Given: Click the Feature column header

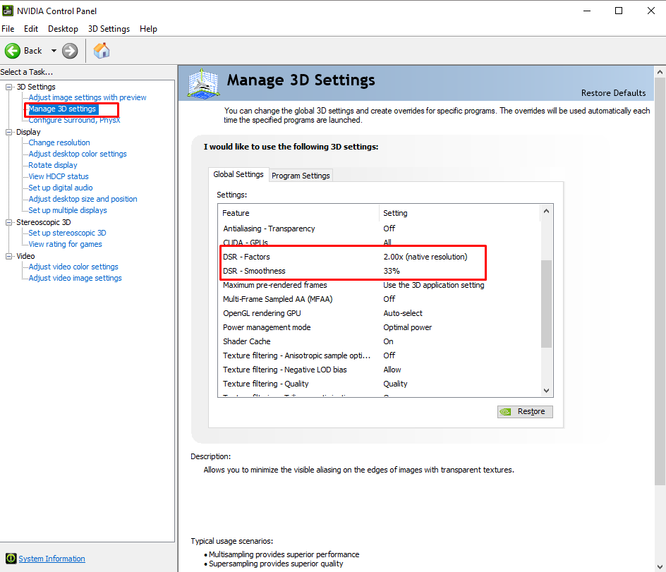Looking at the screenshot, I should tap(298, 213).
